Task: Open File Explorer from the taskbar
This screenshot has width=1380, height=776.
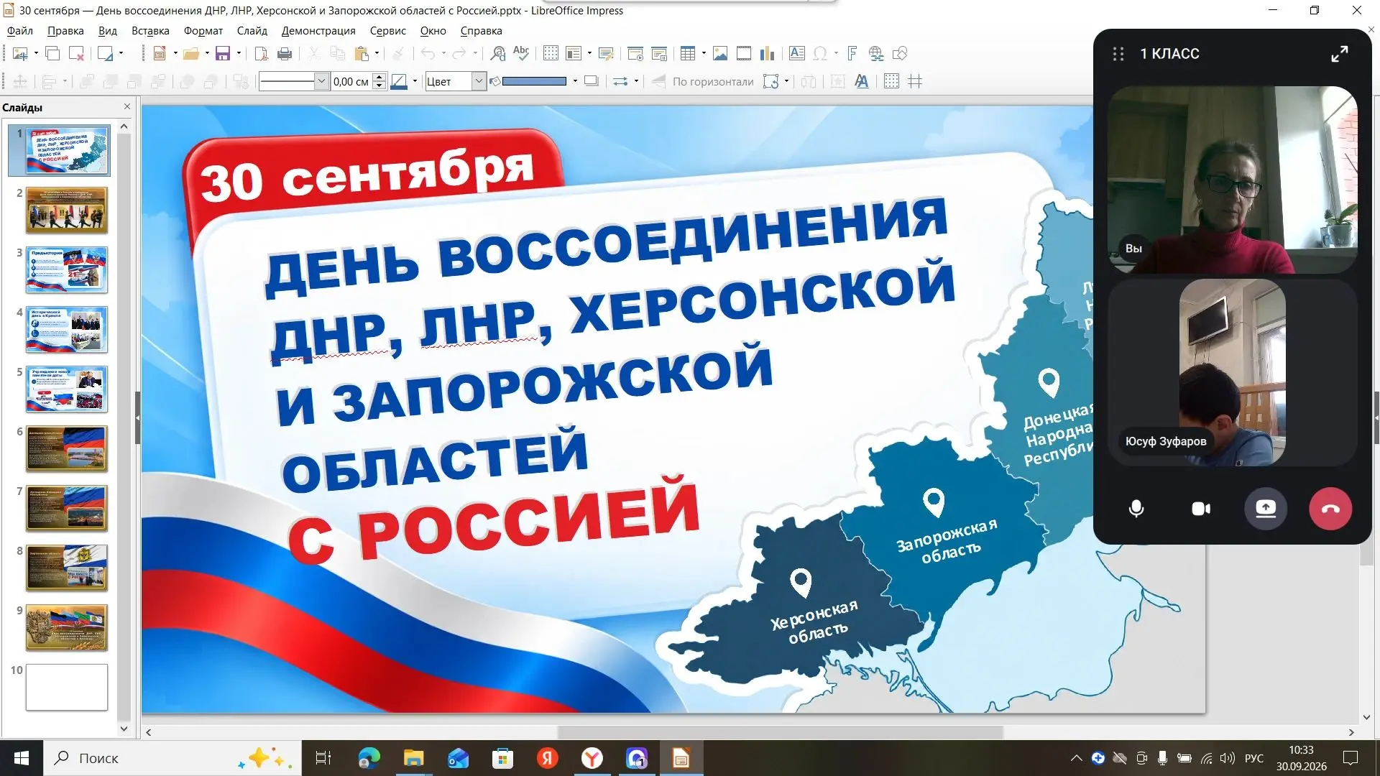Action: coord(413,758)
